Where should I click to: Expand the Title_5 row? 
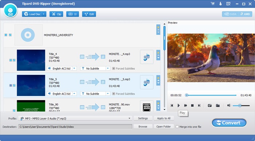[11, 85]
